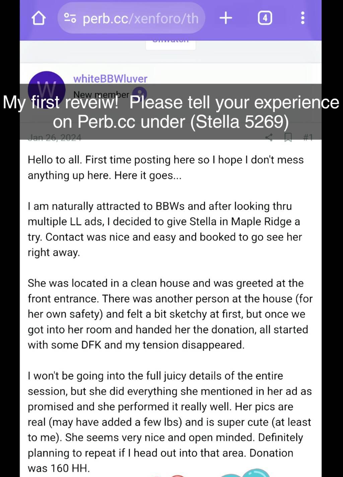The width and height of the screenshot is (343, 477).
Task: Open a new tab with plus icon
Action: 226,18
